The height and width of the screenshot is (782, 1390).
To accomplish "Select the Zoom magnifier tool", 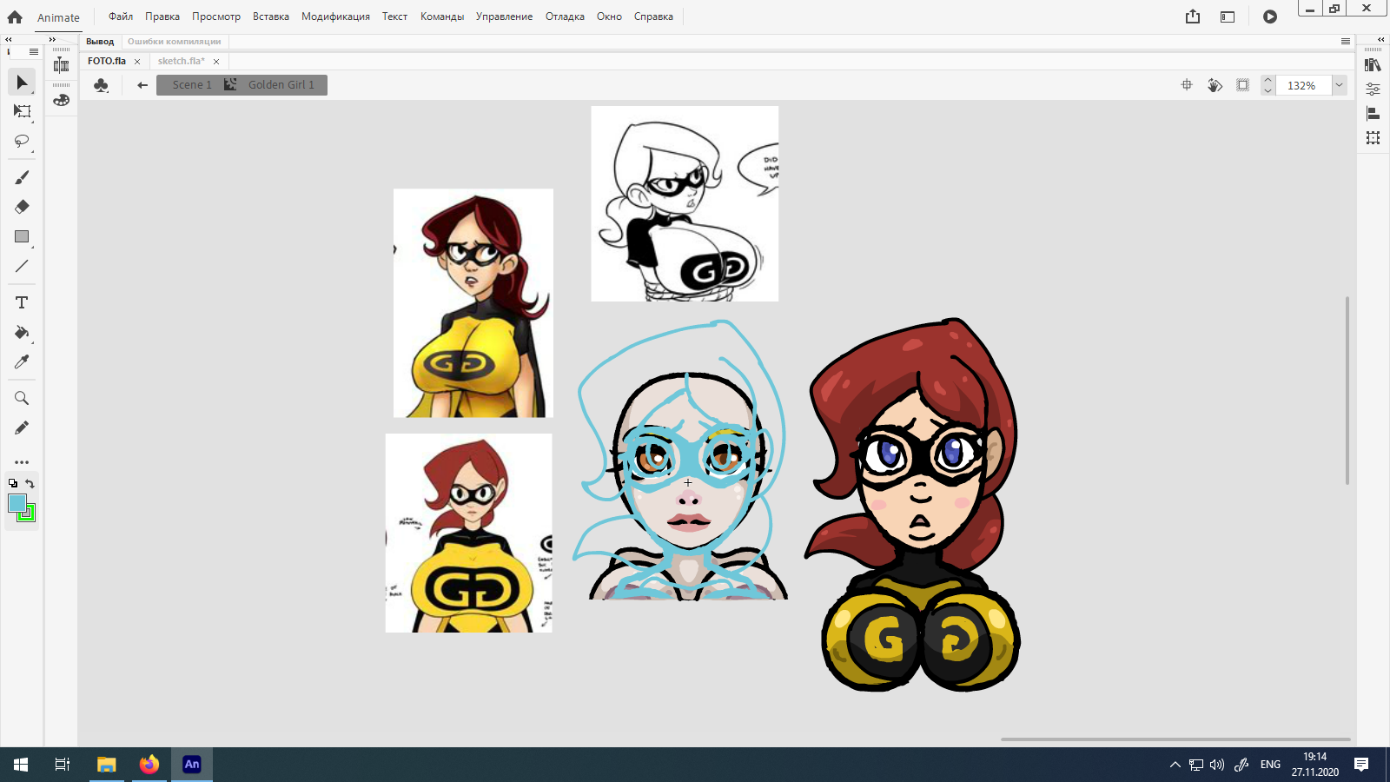I will (22, 398).
